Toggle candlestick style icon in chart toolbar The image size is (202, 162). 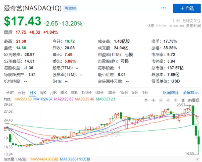point(183,100)
